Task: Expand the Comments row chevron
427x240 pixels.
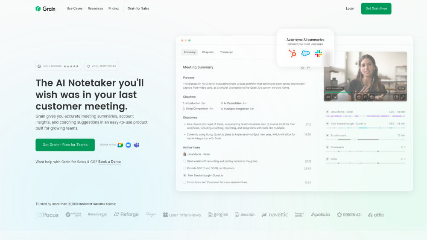Action: (405, 147)
